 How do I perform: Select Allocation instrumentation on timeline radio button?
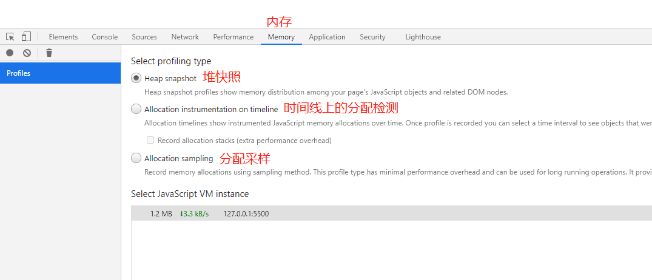coord(136,109)
